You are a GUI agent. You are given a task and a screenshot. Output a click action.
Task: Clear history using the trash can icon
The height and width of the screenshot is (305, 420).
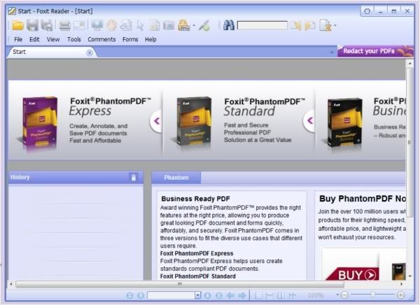[134, 177]
